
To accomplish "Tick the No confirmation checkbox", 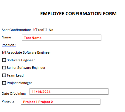I will pyautogui.click(x=45, y=30).
